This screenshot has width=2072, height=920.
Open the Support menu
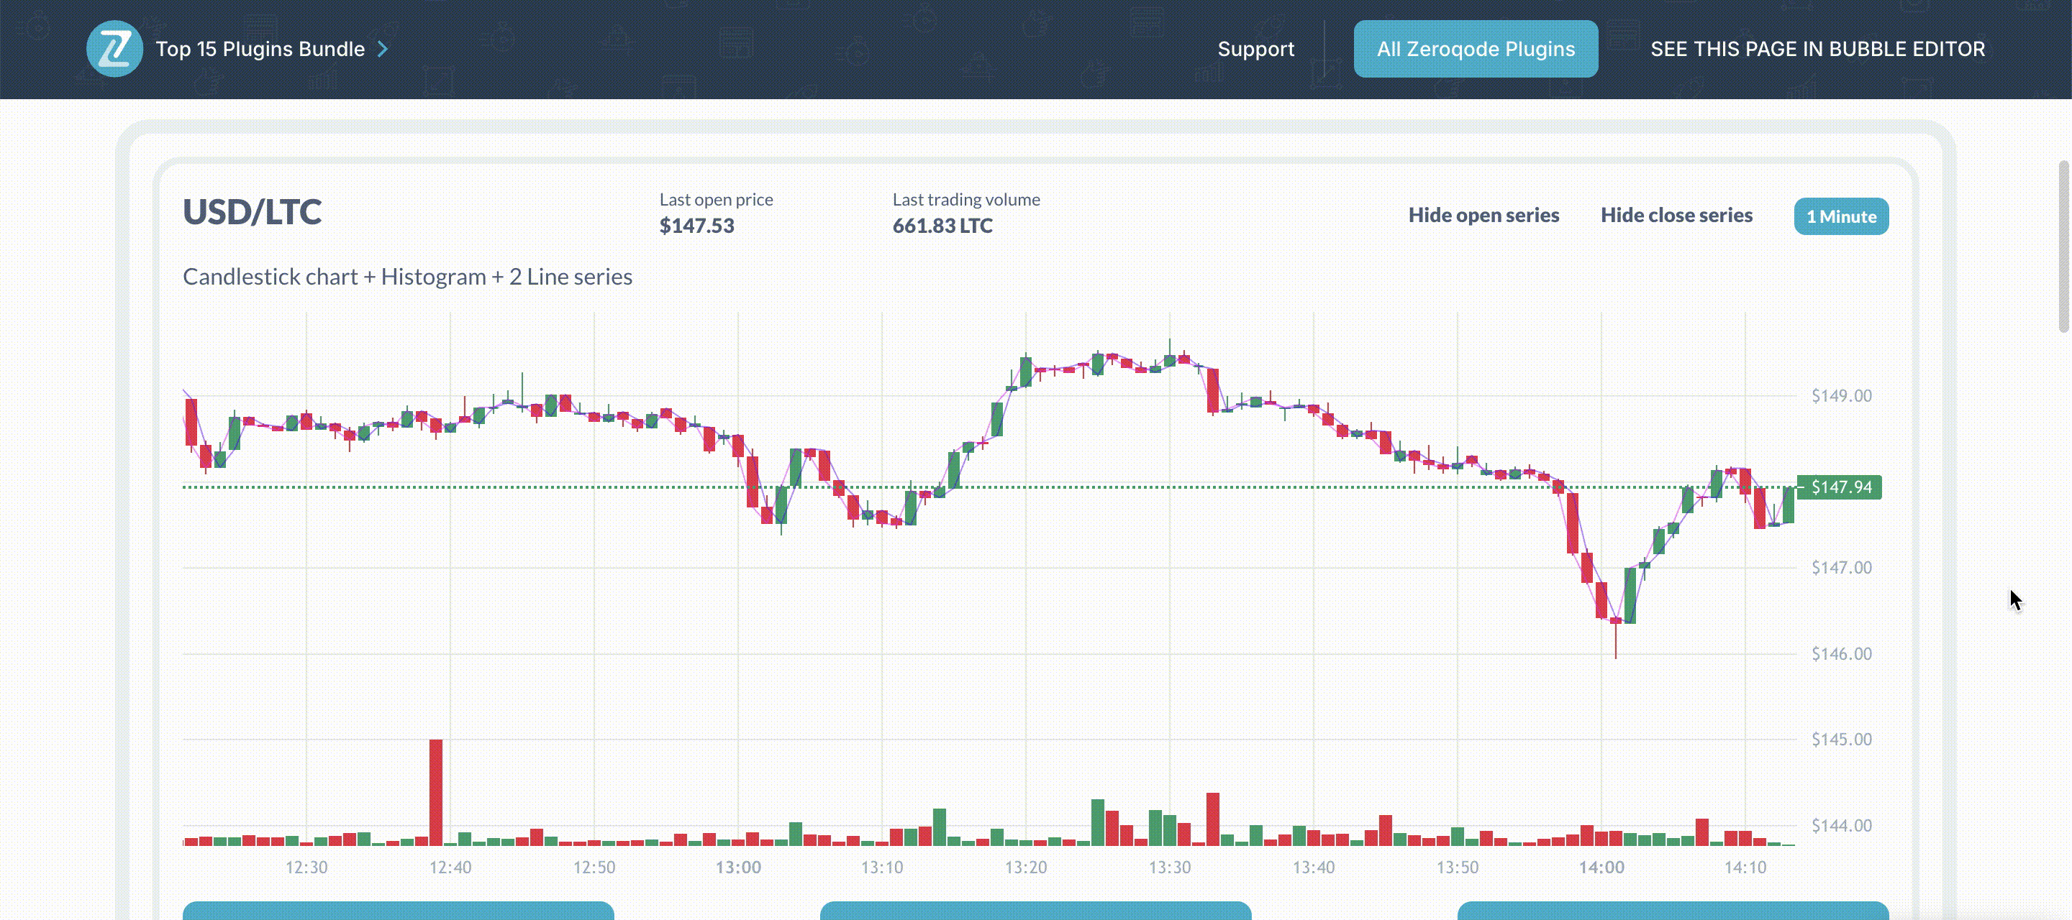[1255, 48]
